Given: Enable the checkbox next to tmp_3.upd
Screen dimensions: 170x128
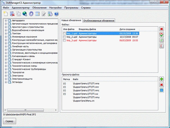Looking at the screenshot, I should (x=64, y=40).
